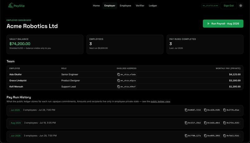Click the $1,295.00 monthly pay value
Image resolution: width=250 pixels, height=143 pixels.
(x=235, y=87)
